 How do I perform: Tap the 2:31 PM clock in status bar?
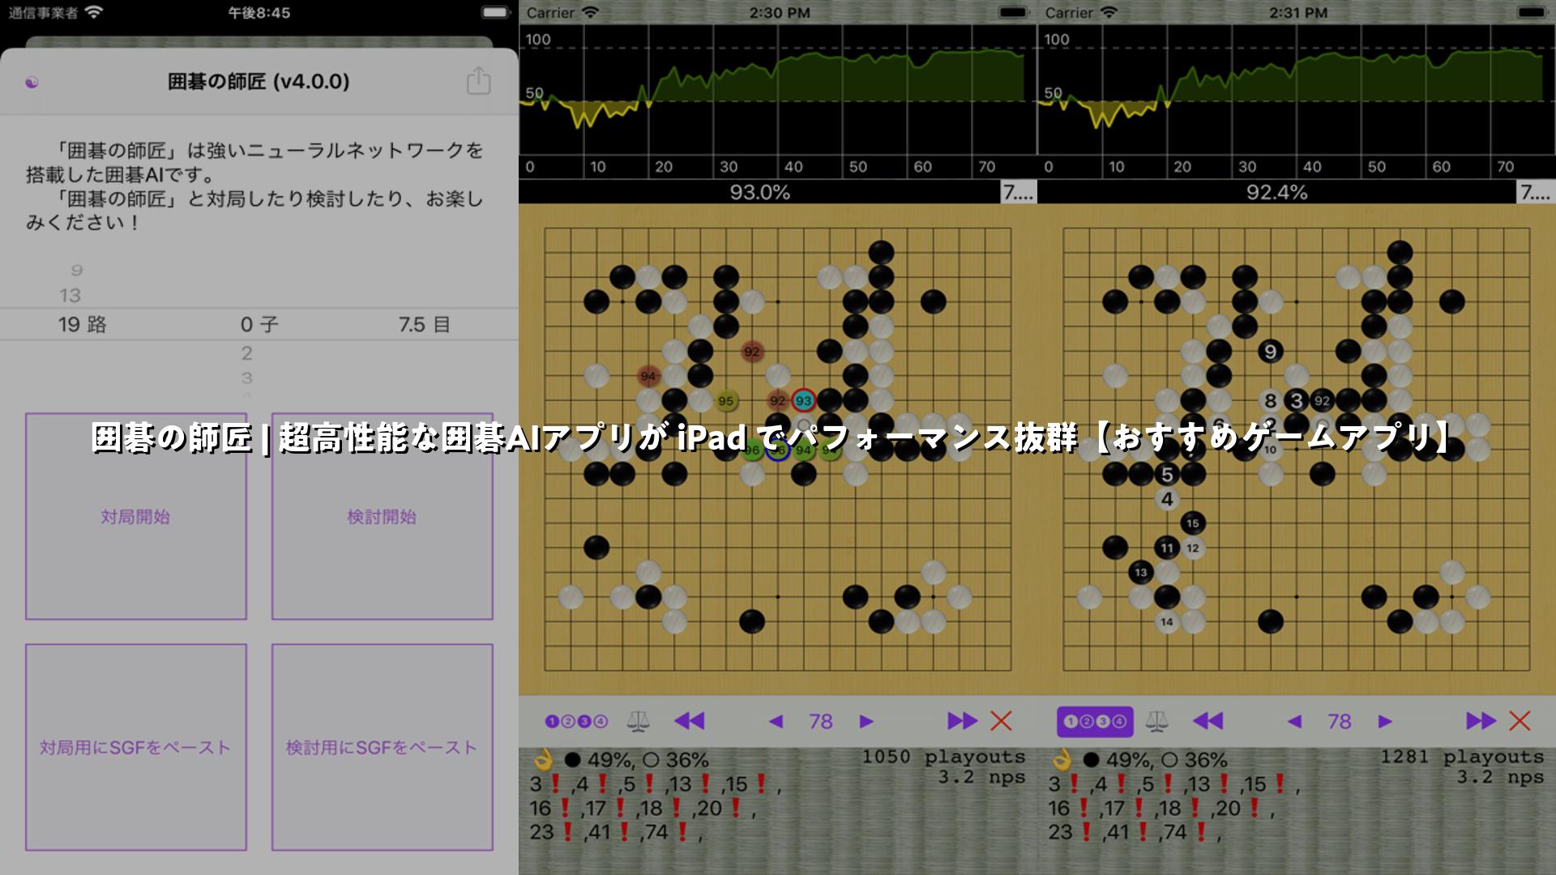point(1297,13)
